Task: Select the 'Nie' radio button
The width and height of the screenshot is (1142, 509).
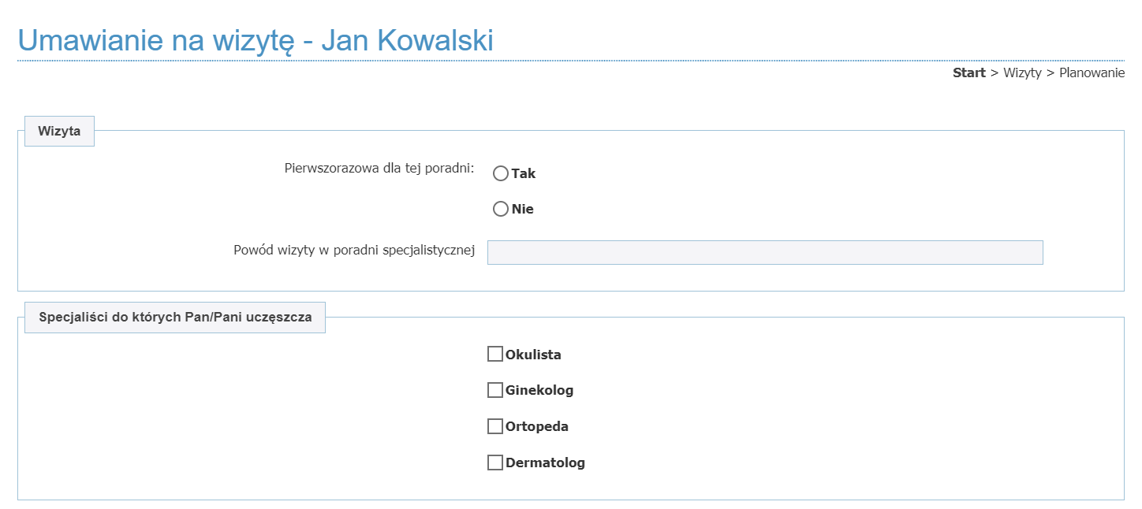Action: (x=500, y=209)
